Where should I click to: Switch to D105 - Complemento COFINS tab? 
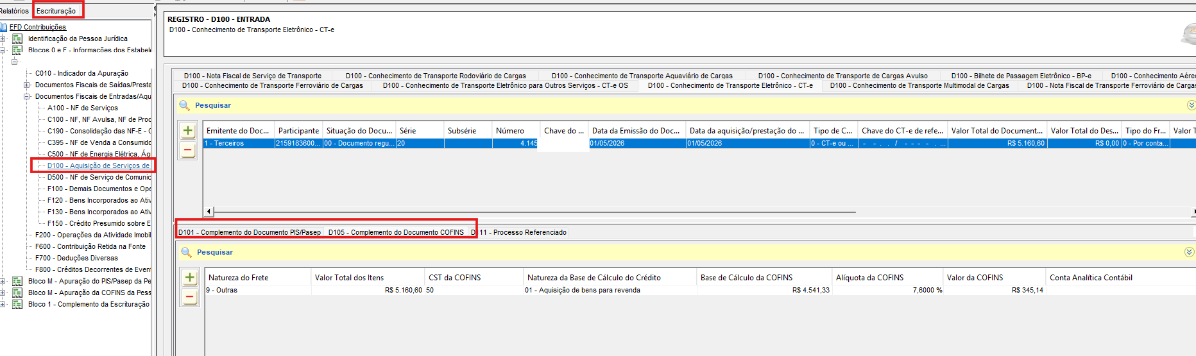coord(396,232)
